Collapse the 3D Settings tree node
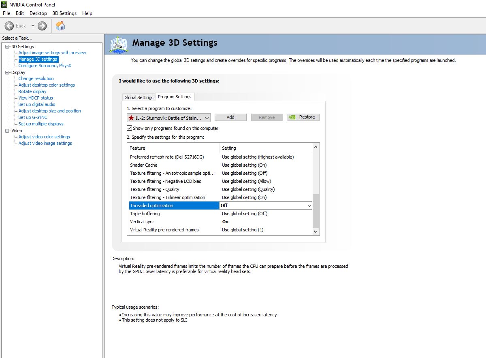Viewport: 486px width, 358px height. coord(7,47)
